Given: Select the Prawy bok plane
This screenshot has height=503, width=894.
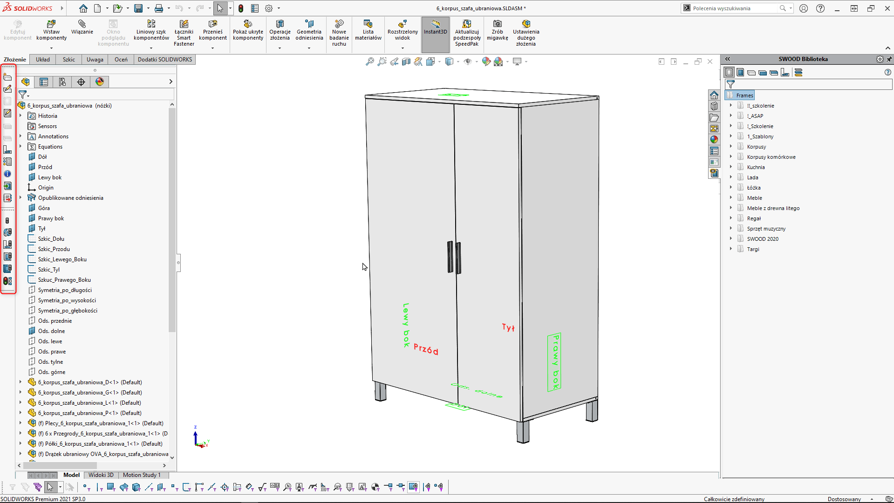Looking at the screenshot, I should tap(51, 218).
